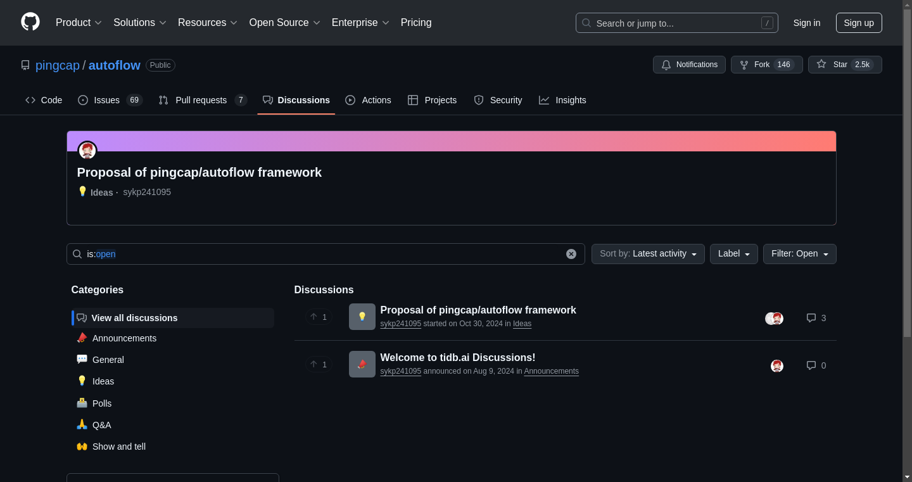
Task: Select the Announcements category
Action: pyautogui.click(x=173, y=338)
